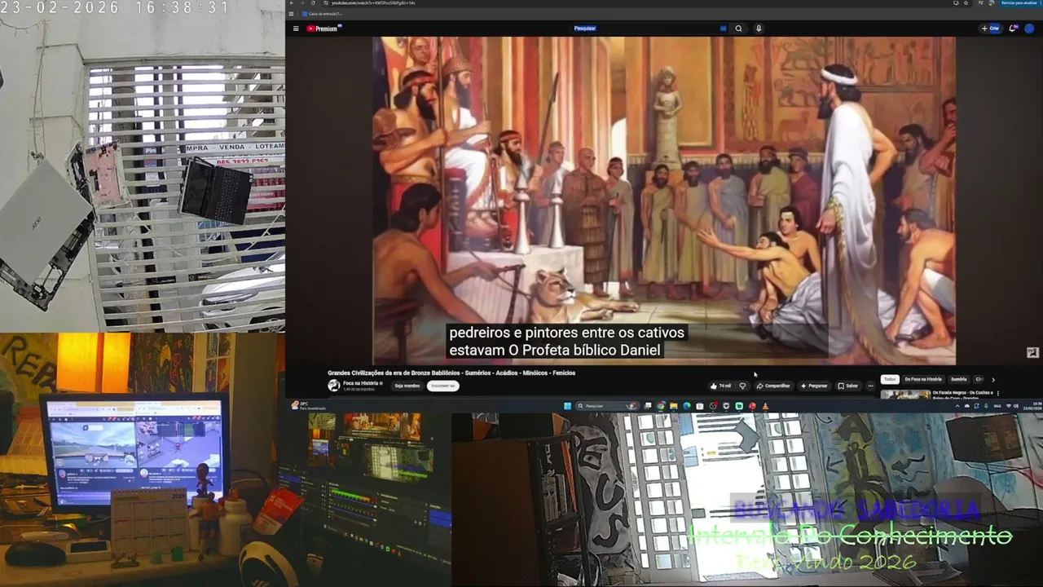
Task: Open the Windows Start menu
Action: [568, 406]
